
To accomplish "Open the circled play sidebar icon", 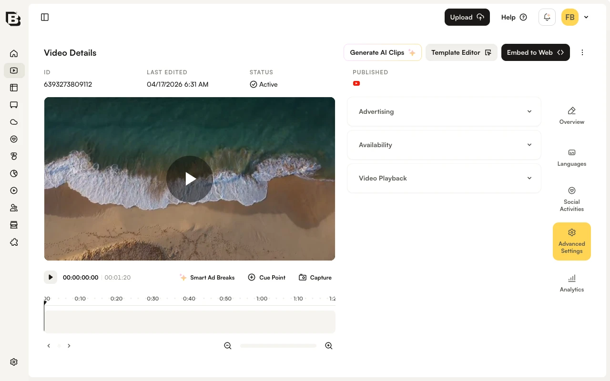I will click(x=14, y=190).
